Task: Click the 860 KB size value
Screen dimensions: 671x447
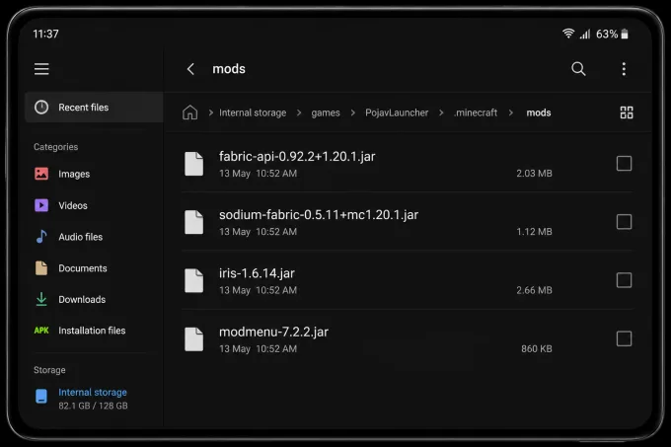Action: click(536, 348)
